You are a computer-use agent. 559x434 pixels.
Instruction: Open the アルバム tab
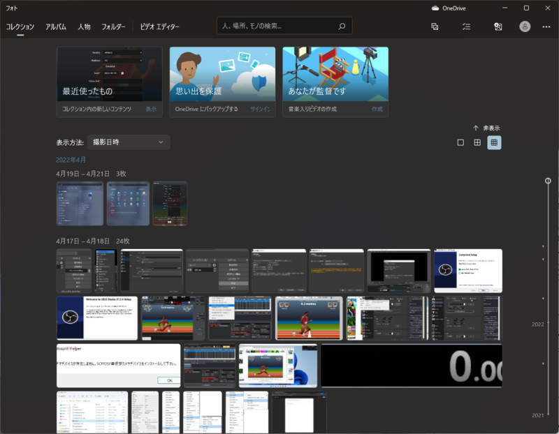(56, 27)
